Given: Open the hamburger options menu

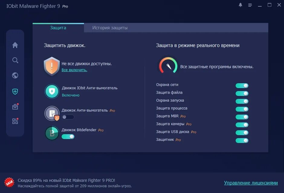Looking at the screenshot, I should [250, 5].
